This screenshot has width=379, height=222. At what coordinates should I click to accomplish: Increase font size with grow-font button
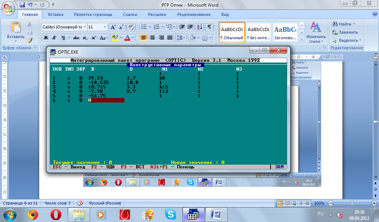[x=113, y=27]
